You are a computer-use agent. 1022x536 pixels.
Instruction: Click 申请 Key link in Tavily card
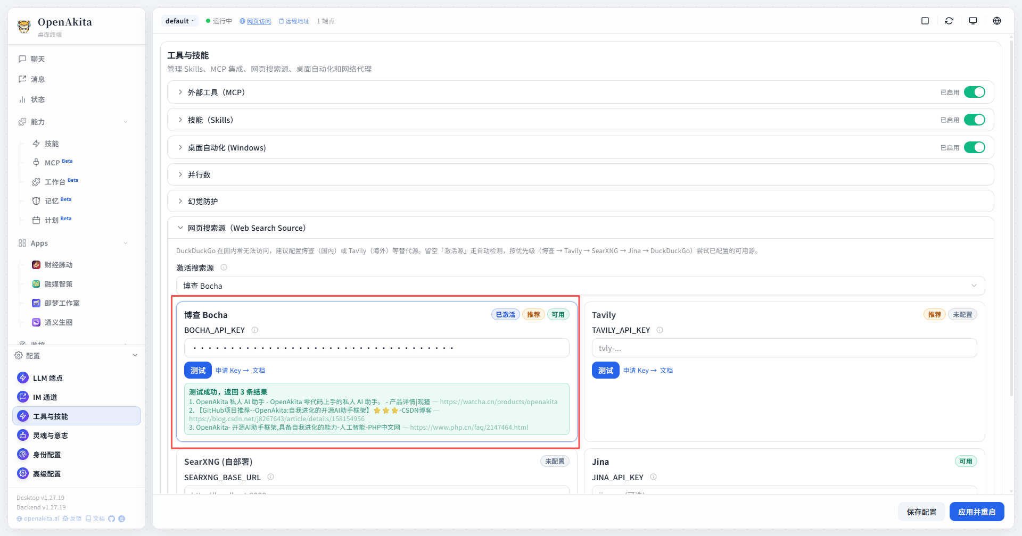pyautogui.click(x=640, y=371)
